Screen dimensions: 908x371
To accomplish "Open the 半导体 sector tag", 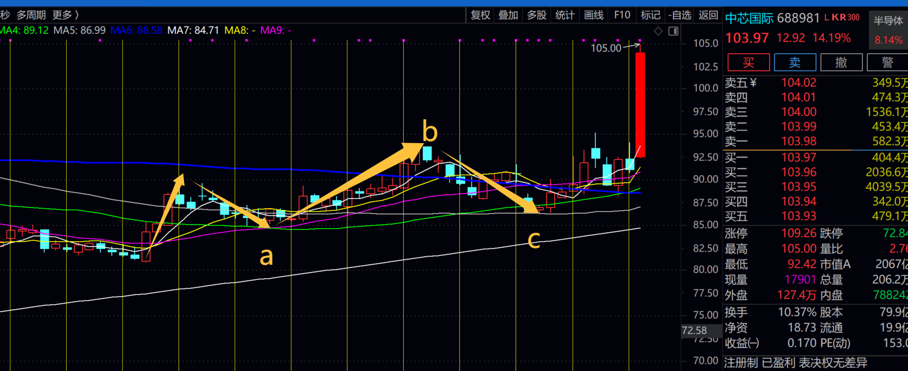I will coord(888,21).
